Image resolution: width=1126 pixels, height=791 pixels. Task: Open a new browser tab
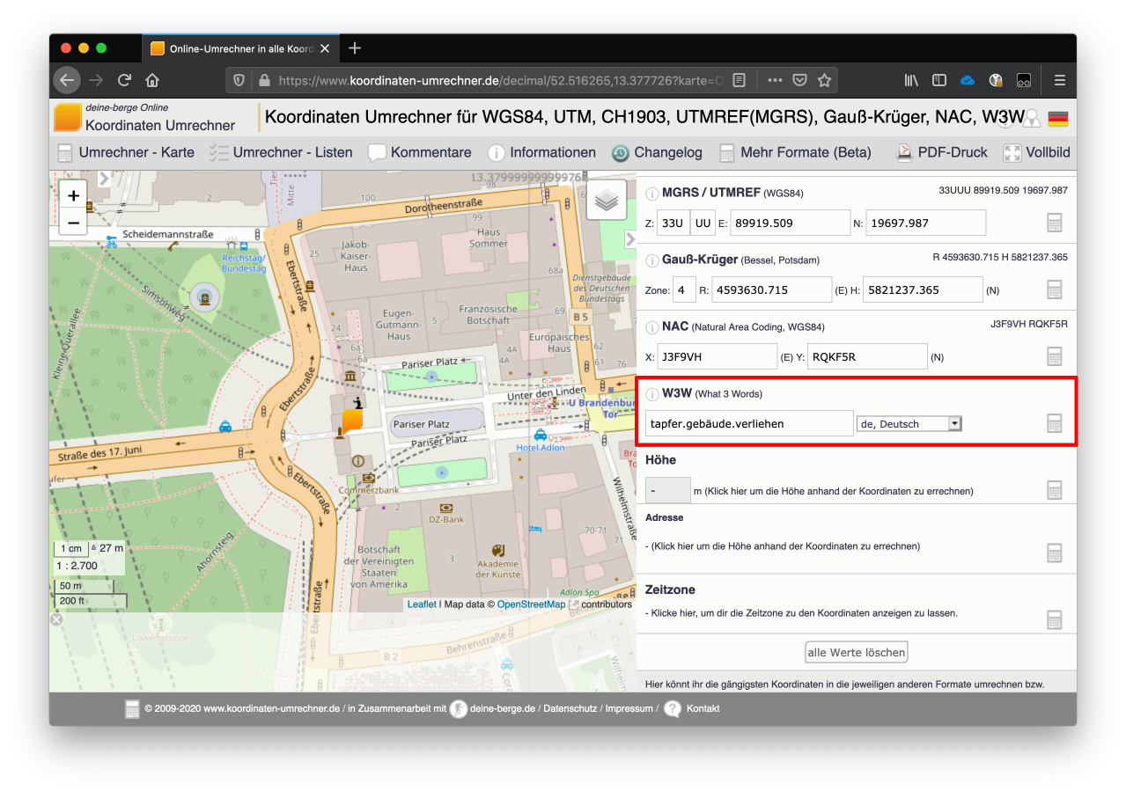click(354, 48)
